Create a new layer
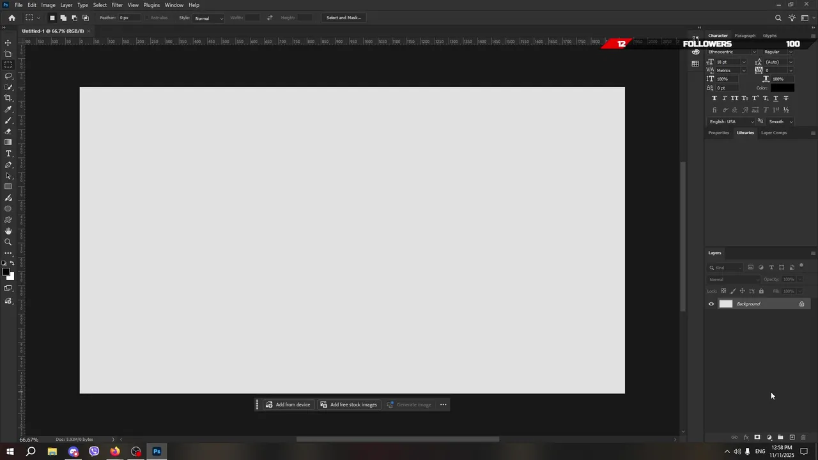 tap(792, 438)
